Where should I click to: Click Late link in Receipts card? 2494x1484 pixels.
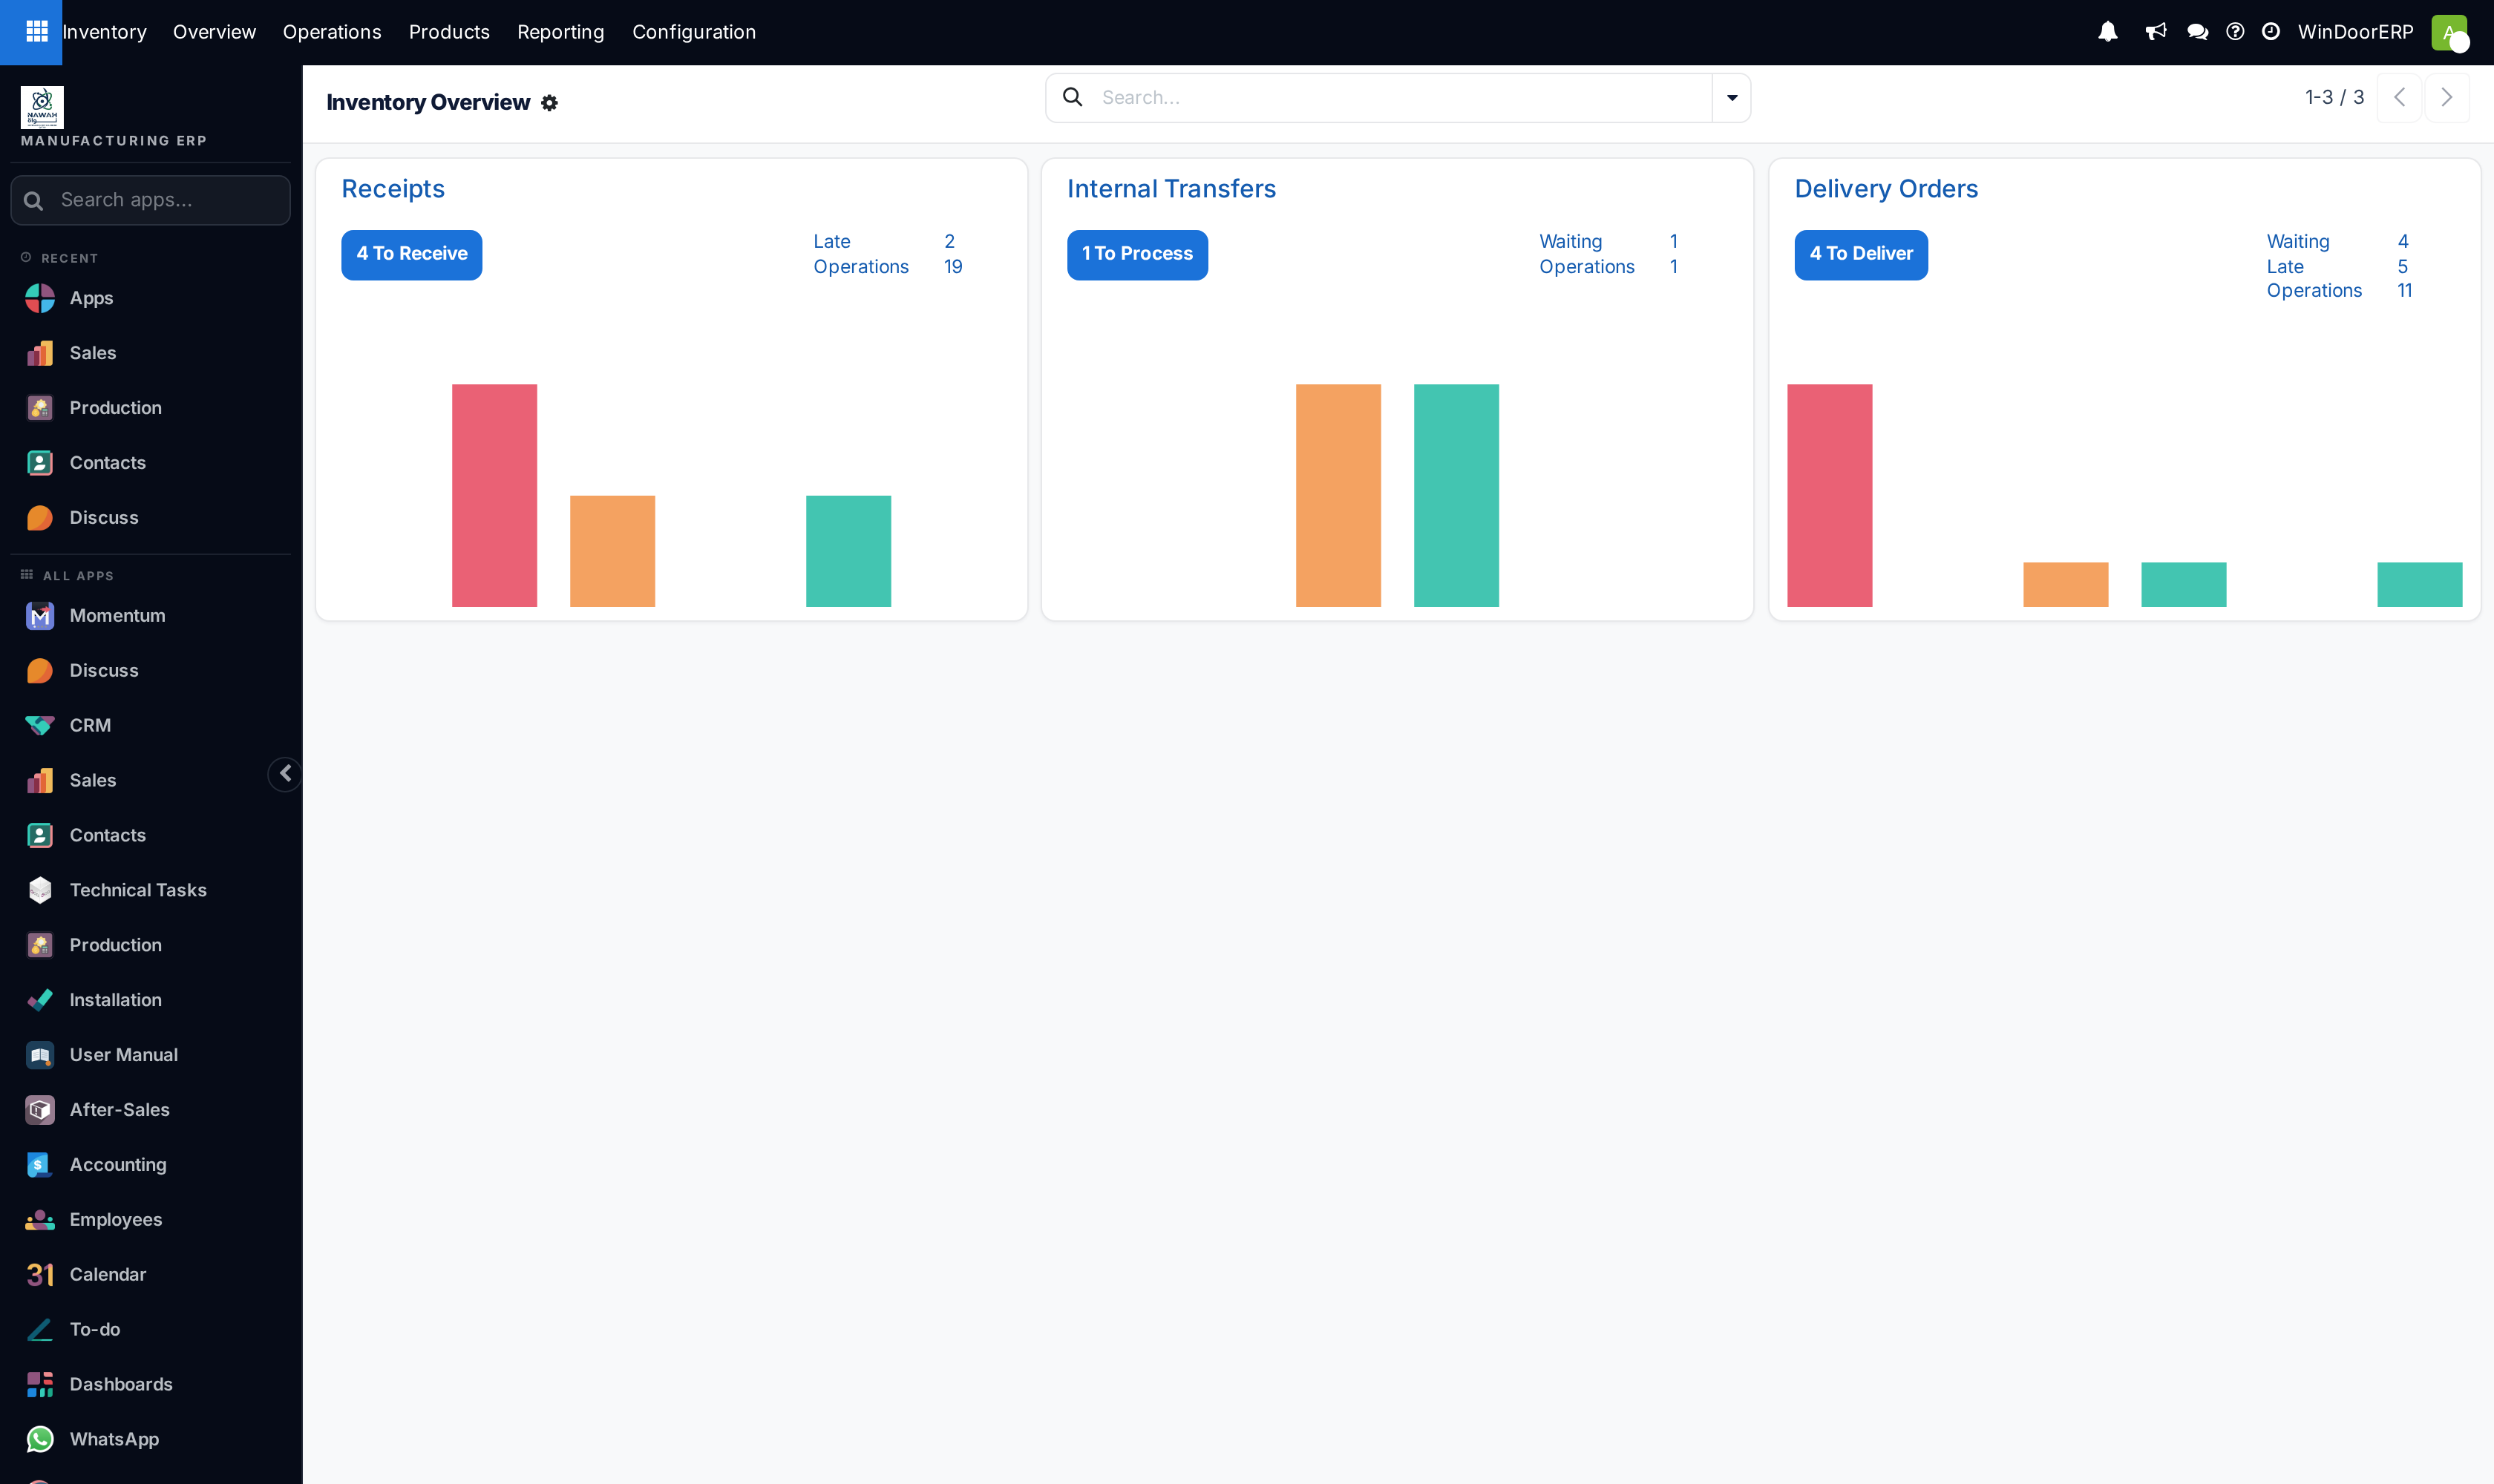831,242
